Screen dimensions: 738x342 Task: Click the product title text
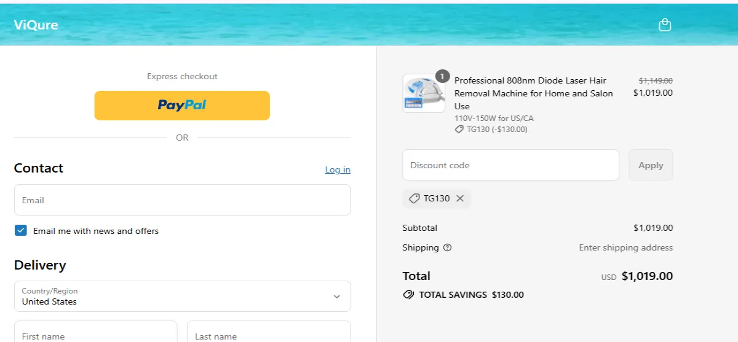[534, 93]
